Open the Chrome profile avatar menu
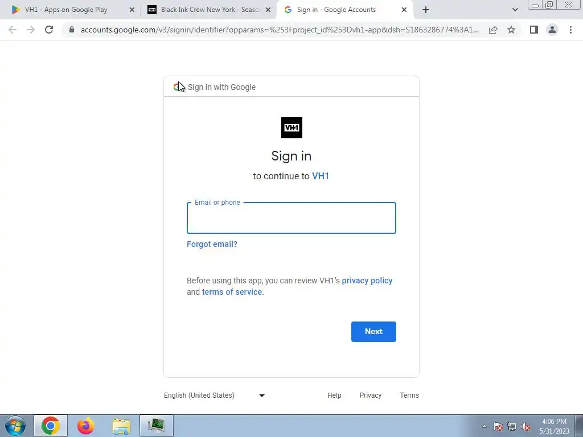The height and width of the screenshot is (437, 583). [552, 30]
